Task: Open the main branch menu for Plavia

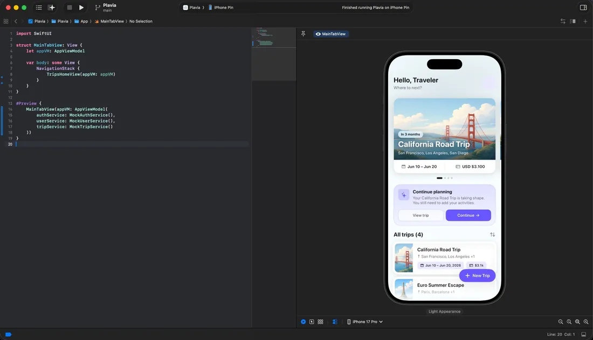Action: [106, 8]
